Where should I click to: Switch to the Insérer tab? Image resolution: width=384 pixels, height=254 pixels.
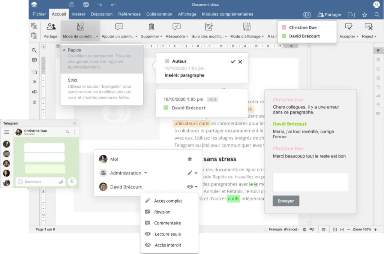click(x=78, y=14)
